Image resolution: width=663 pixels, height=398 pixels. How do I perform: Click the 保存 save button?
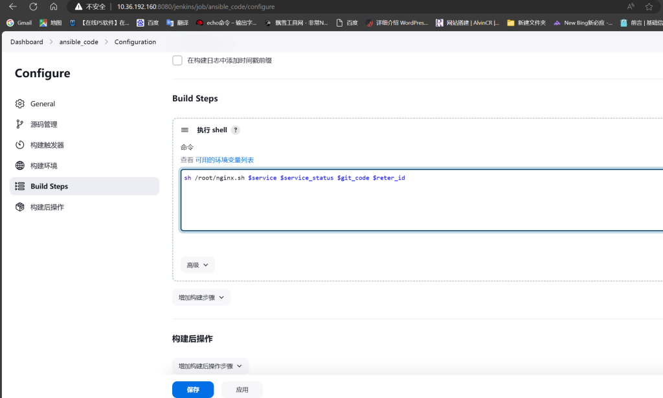[x=193, y=390]
